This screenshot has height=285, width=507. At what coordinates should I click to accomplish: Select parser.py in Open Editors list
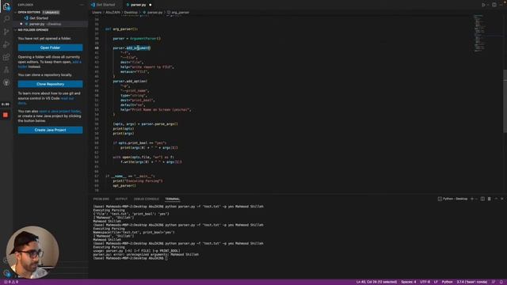[x=44, y=24]
